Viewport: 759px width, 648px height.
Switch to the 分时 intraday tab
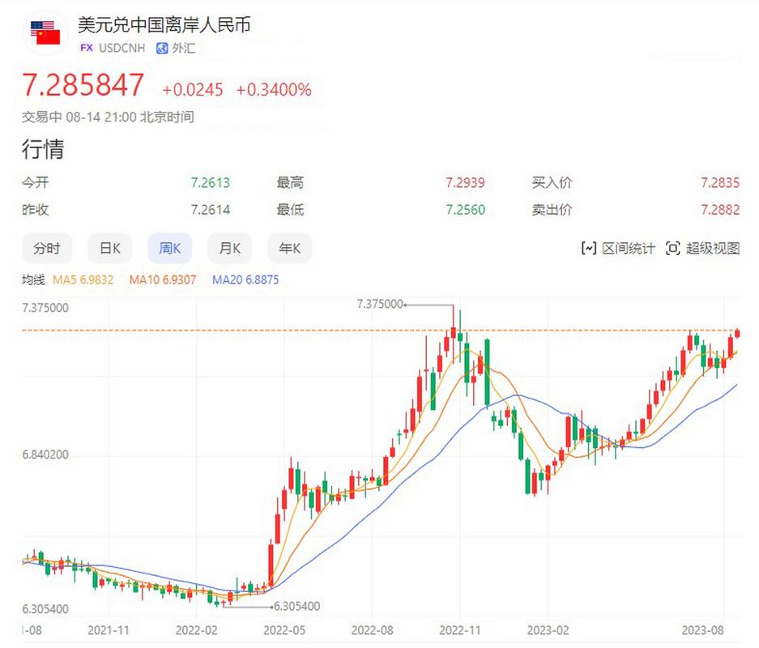[46, 248]
